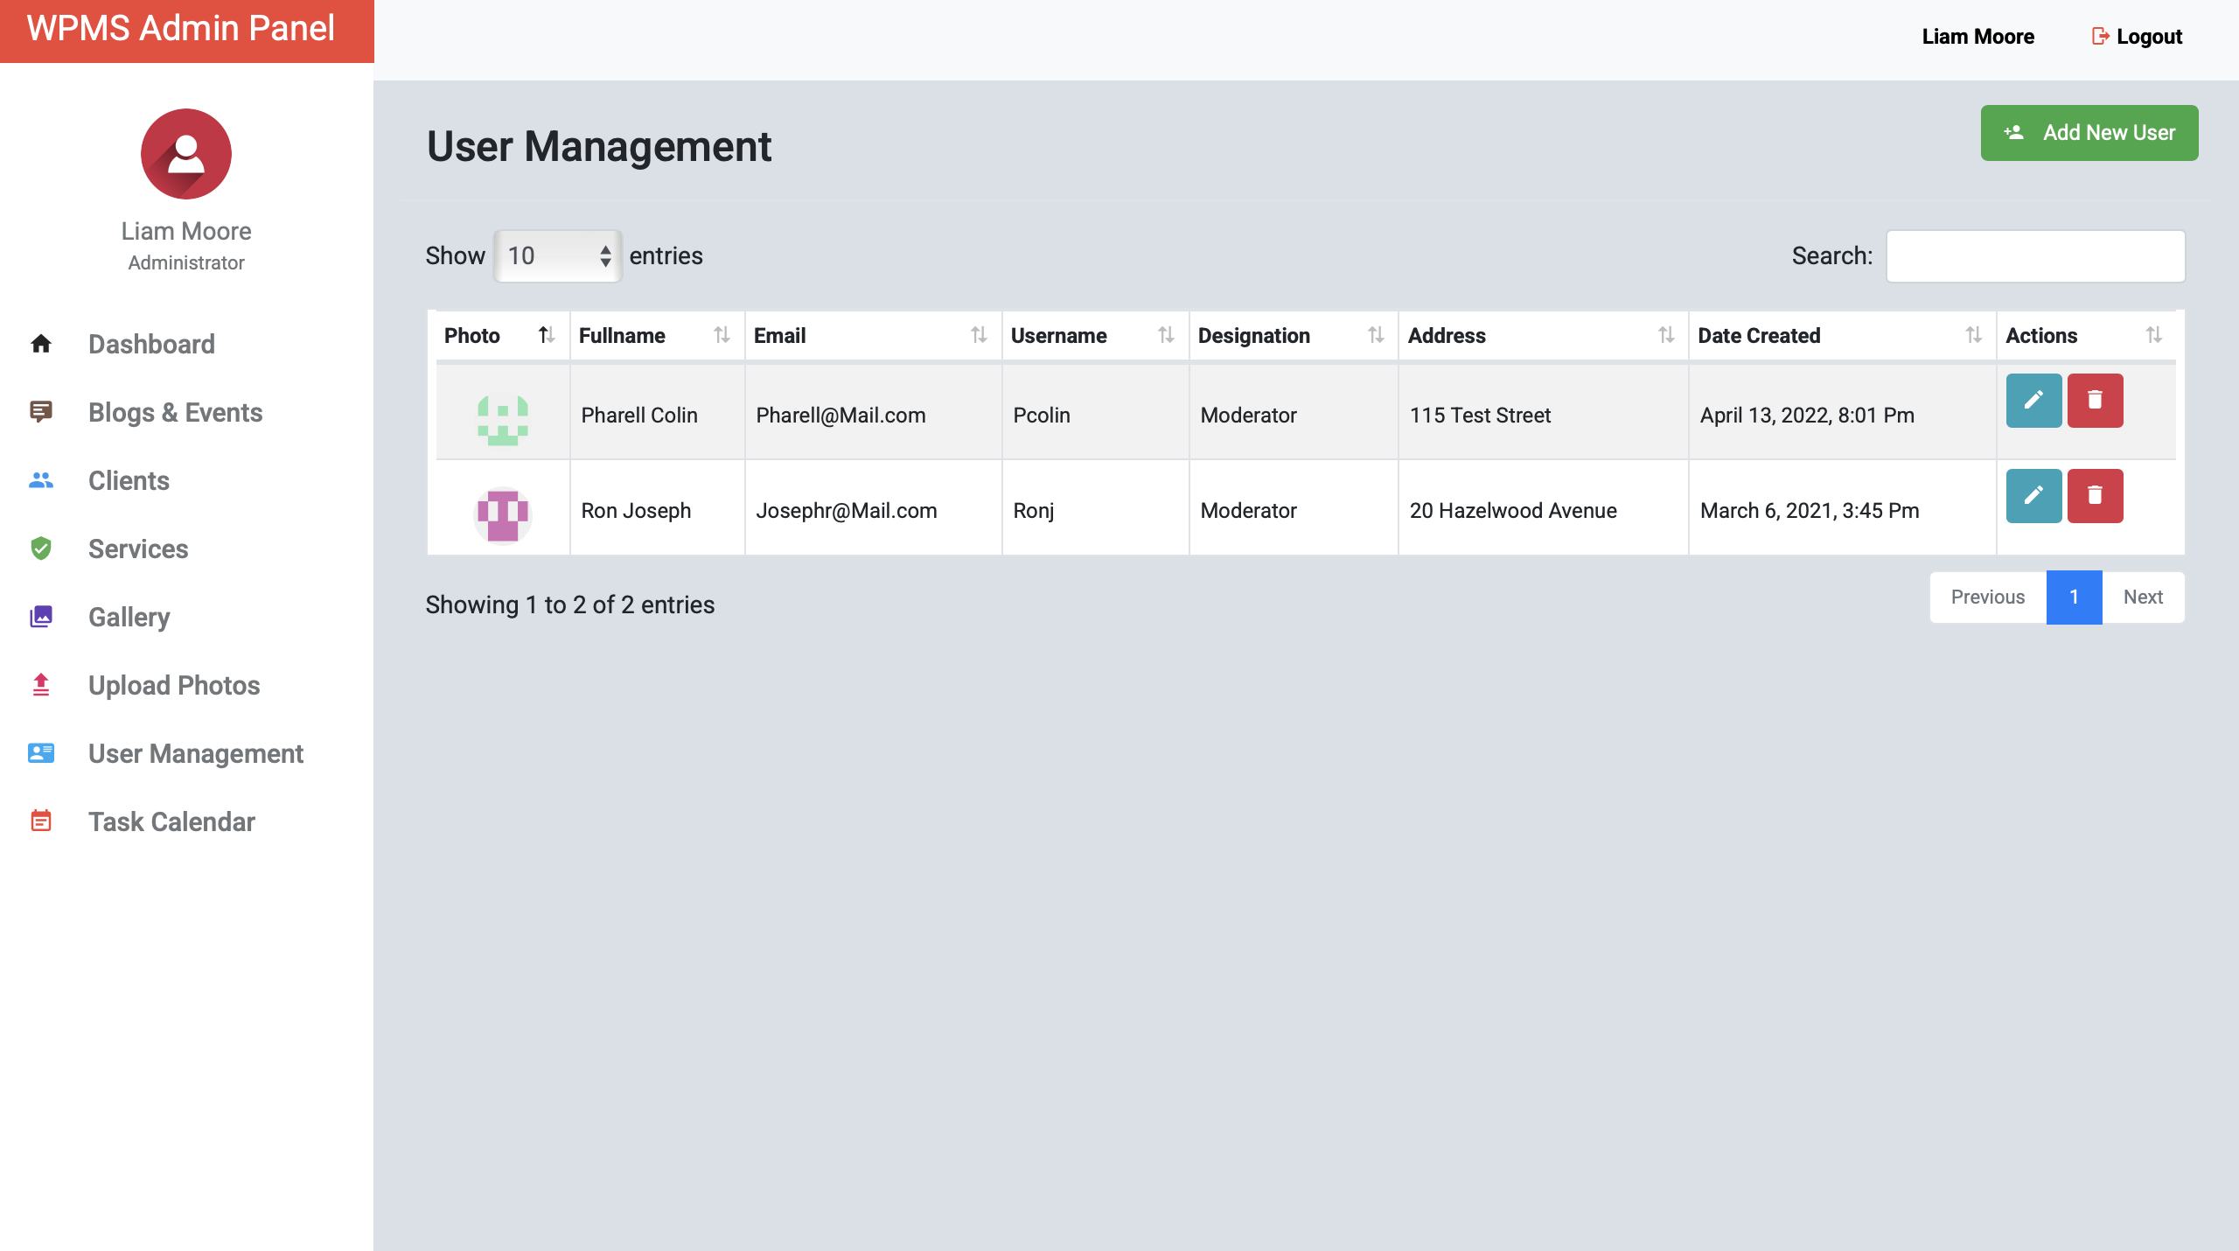Click add-person icon on Add New User

2013,133
